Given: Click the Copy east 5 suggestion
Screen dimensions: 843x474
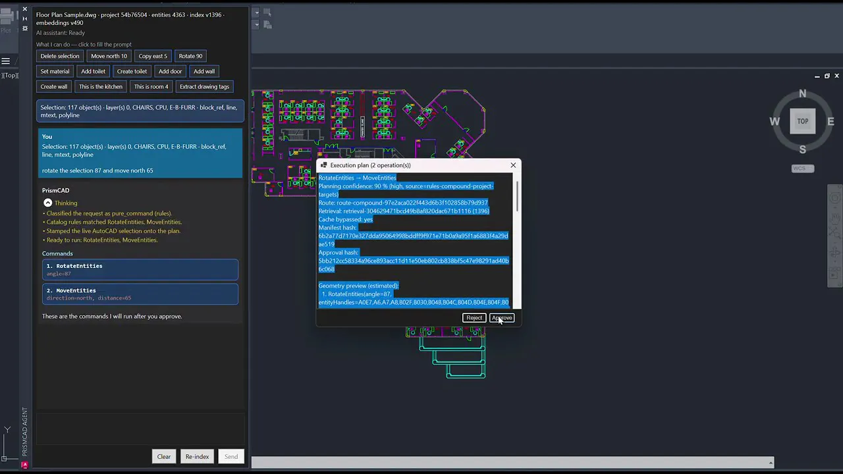Looking at the screenshot, I should pos(153,56).
